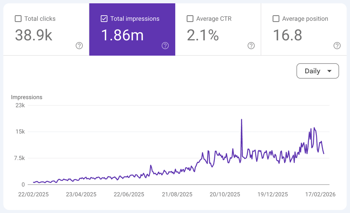The image size is (350, 213).
Task: Open the help icon on Total clicks card
Action: coord(79,46)
